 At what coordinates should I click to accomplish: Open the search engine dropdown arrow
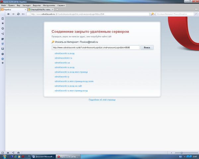(x=155, y=14)
